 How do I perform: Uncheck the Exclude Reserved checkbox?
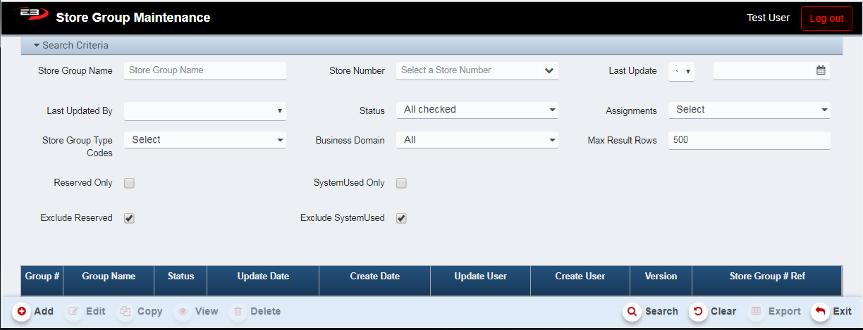129,218
